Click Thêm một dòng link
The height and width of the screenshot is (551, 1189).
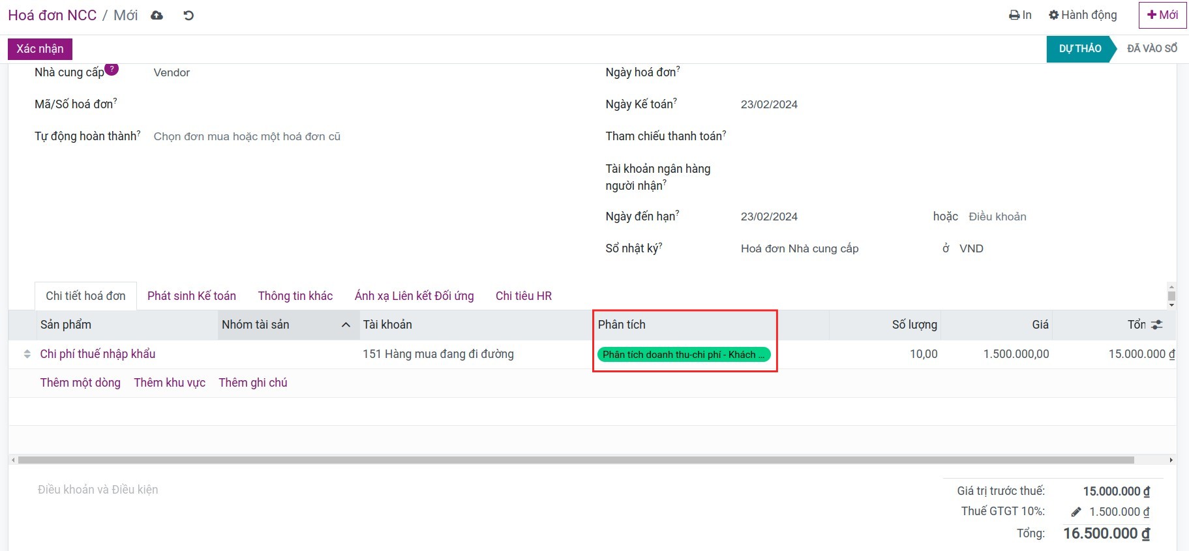pyautogui.click(x=80, y=383)
